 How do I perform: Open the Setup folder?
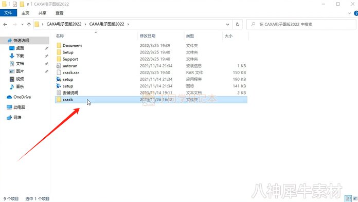[x=68, y=52]
